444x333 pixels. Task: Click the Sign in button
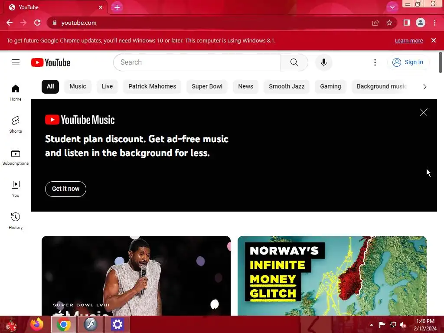point(408,62)
